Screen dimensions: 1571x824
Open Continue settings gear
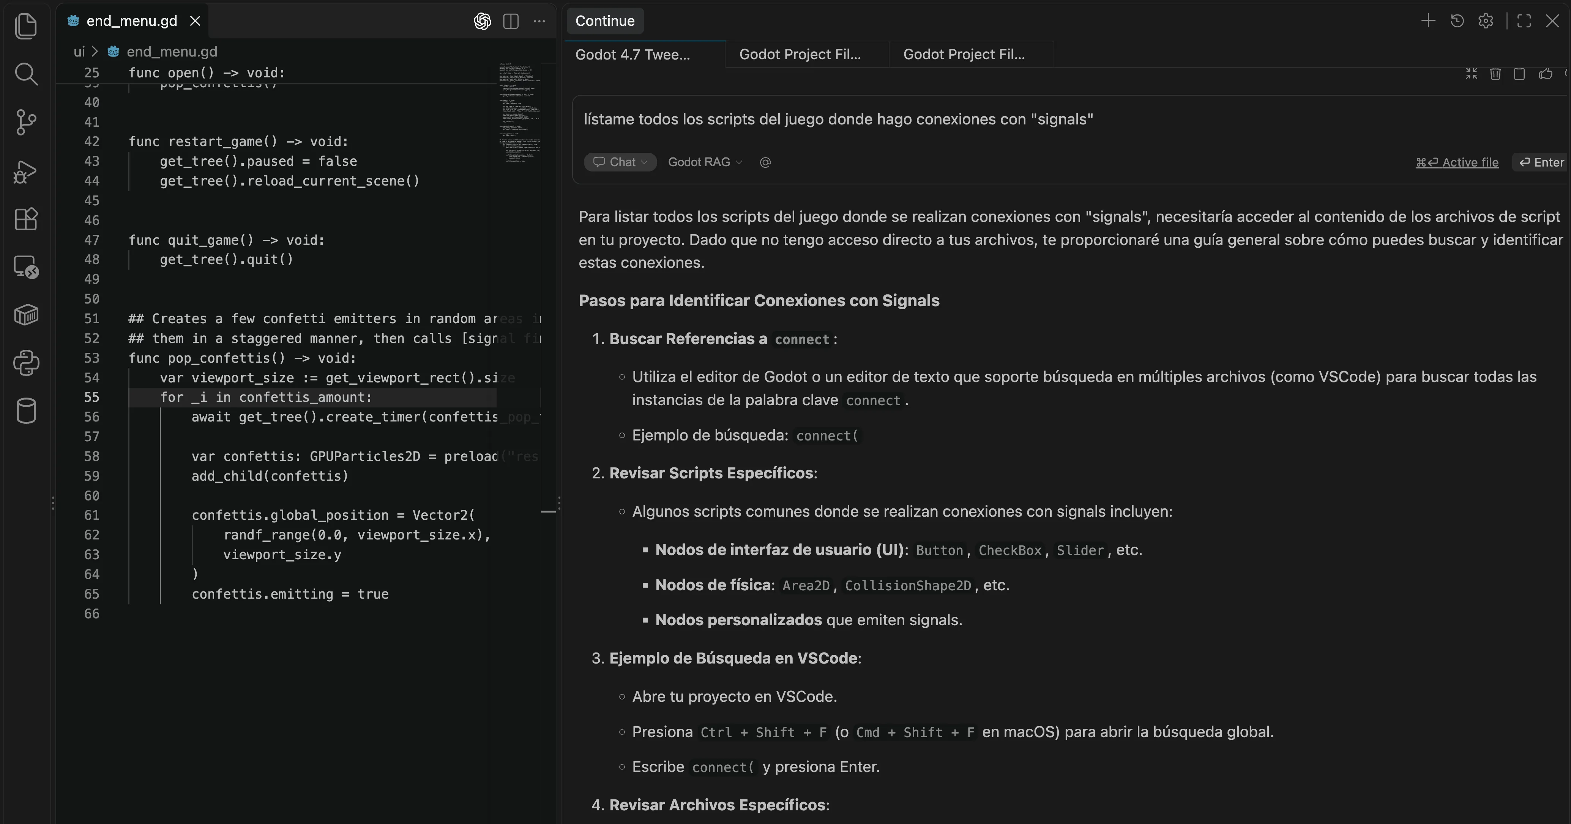pyautogui.click(x=1486, y=21)
